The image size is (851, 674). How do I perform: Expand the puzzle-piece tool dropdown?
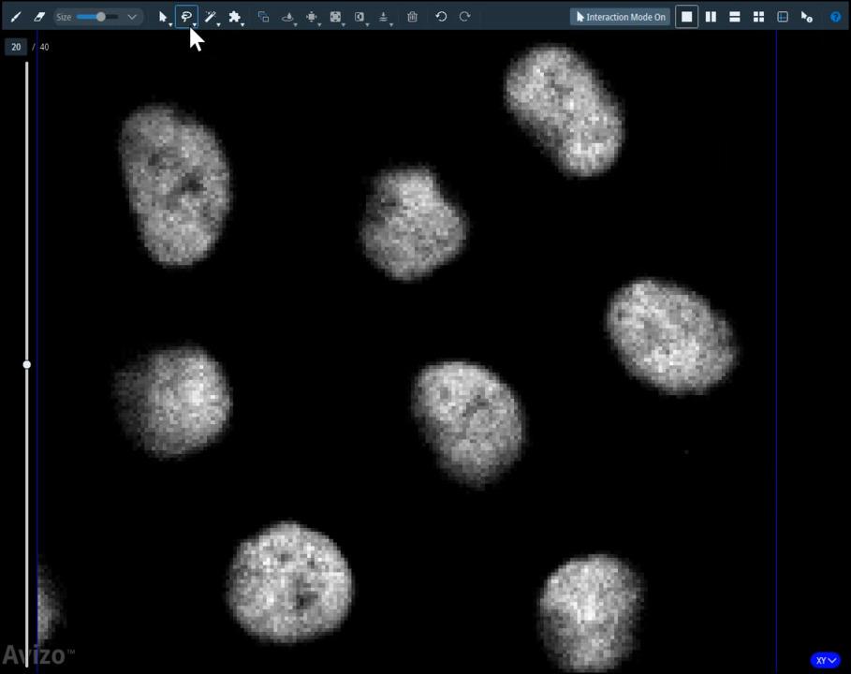click(x=243, y=23)
